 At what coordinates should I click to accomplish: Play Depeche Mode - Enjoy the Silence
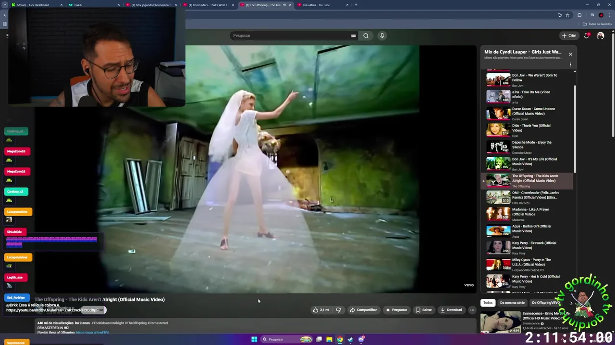527,147
